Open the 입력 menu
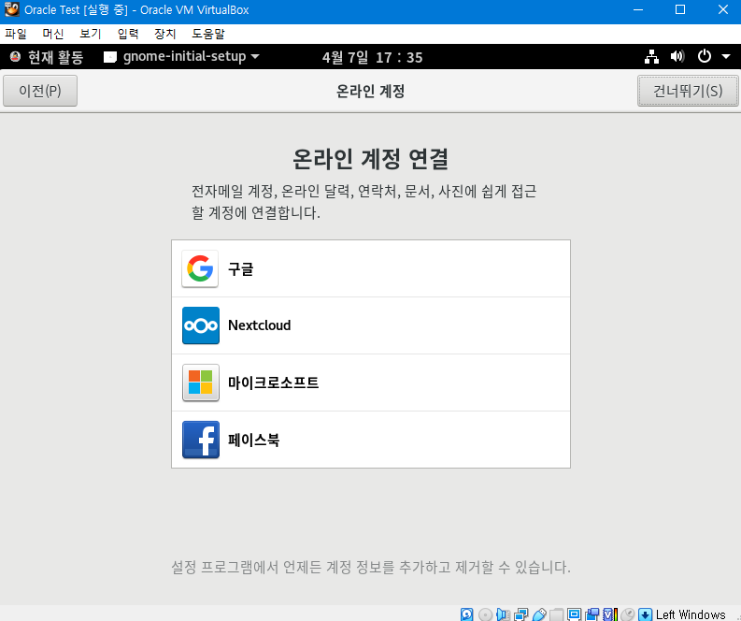 pyautogui.click(x=128, y=34)
